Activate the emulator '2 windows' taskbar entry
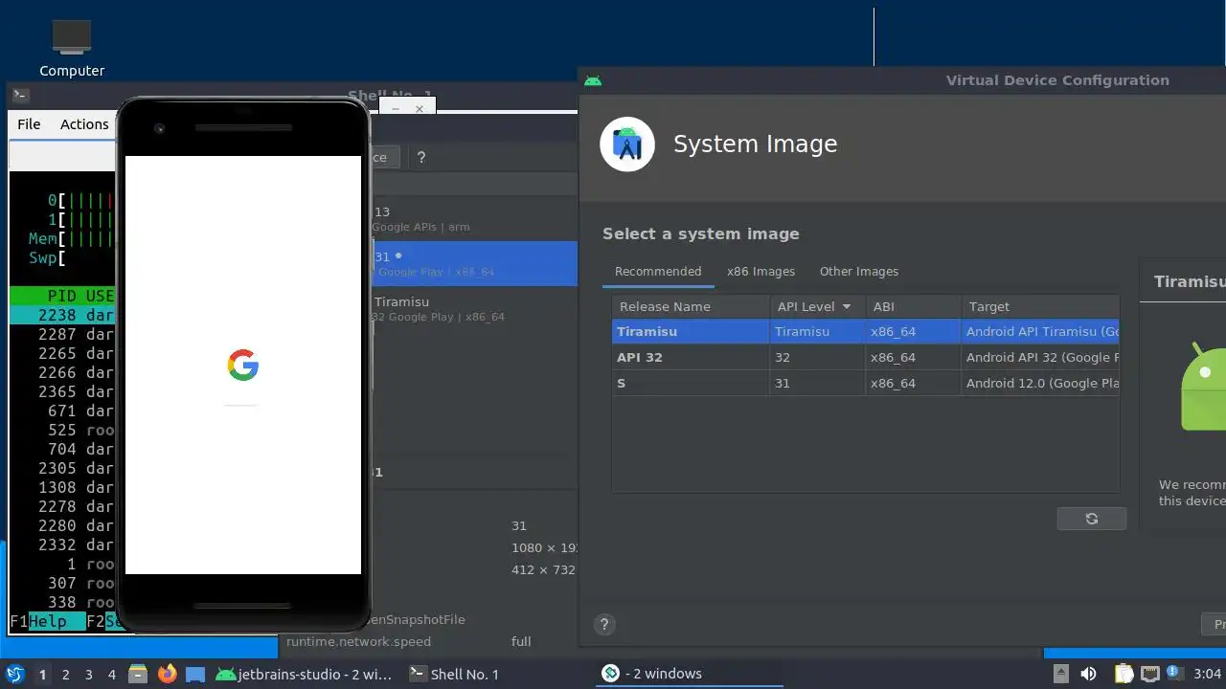 690,674
